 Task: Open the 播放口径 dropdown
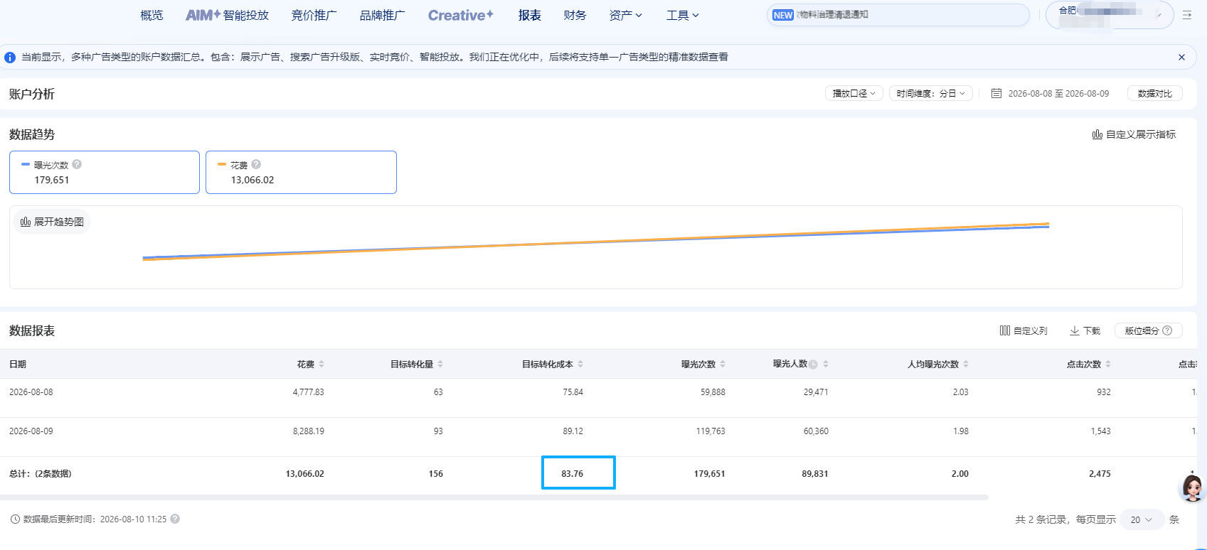click(854, 93)
